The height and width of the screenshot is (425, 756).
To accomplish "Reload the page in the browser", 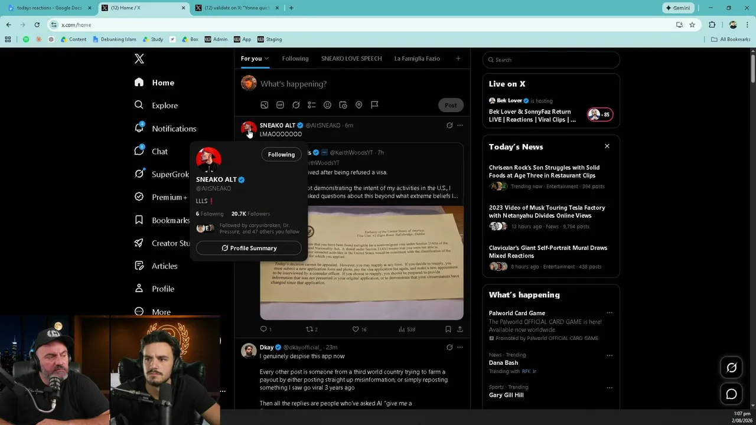I will pos(37,25).
